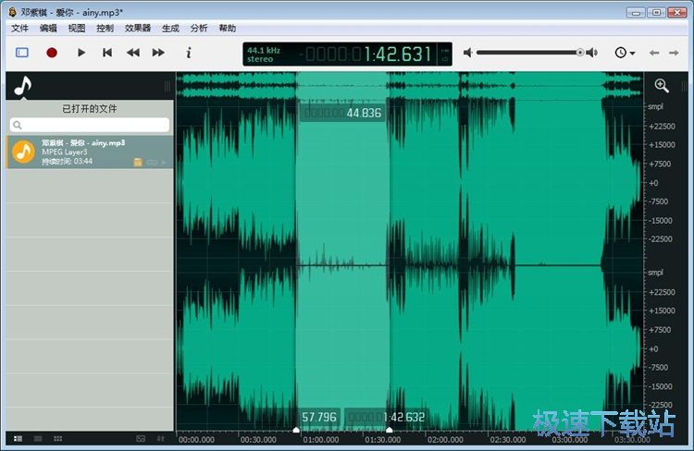Click the back arrow navigation icon
Screen dimensions: 694x451
pyautogui.click(x=654, y=53)
